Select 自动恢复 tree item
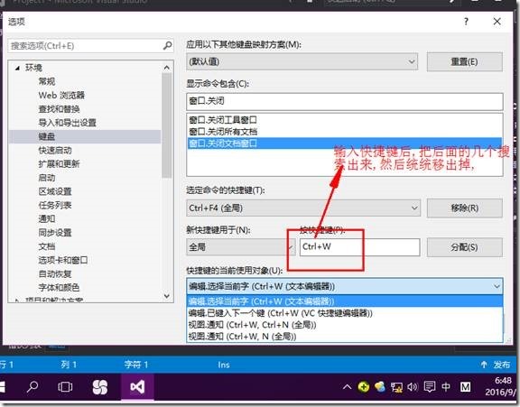 click(55, 273)
